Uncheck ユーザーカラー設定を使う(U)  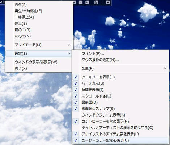click(120, 140)
